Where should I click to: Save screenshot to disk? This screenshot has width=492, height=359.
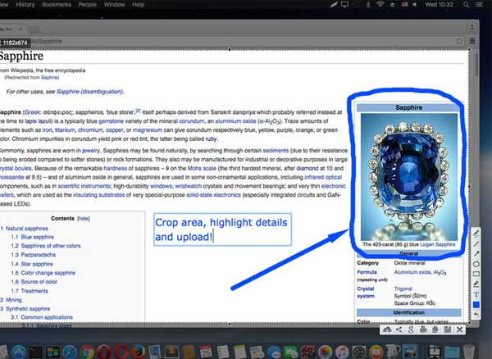[448, 329]
